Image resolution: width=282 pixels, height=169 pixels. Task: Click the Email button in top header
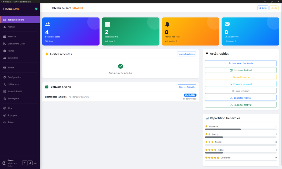coord(263,8)
